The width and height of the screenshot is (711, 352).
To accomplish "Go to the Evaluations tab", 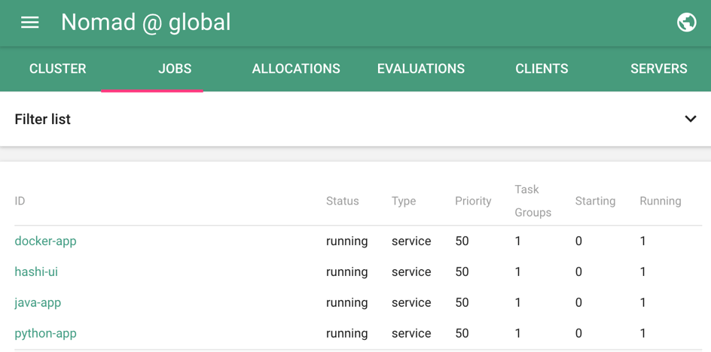I will pyautogui.click(x=420, y=69).
